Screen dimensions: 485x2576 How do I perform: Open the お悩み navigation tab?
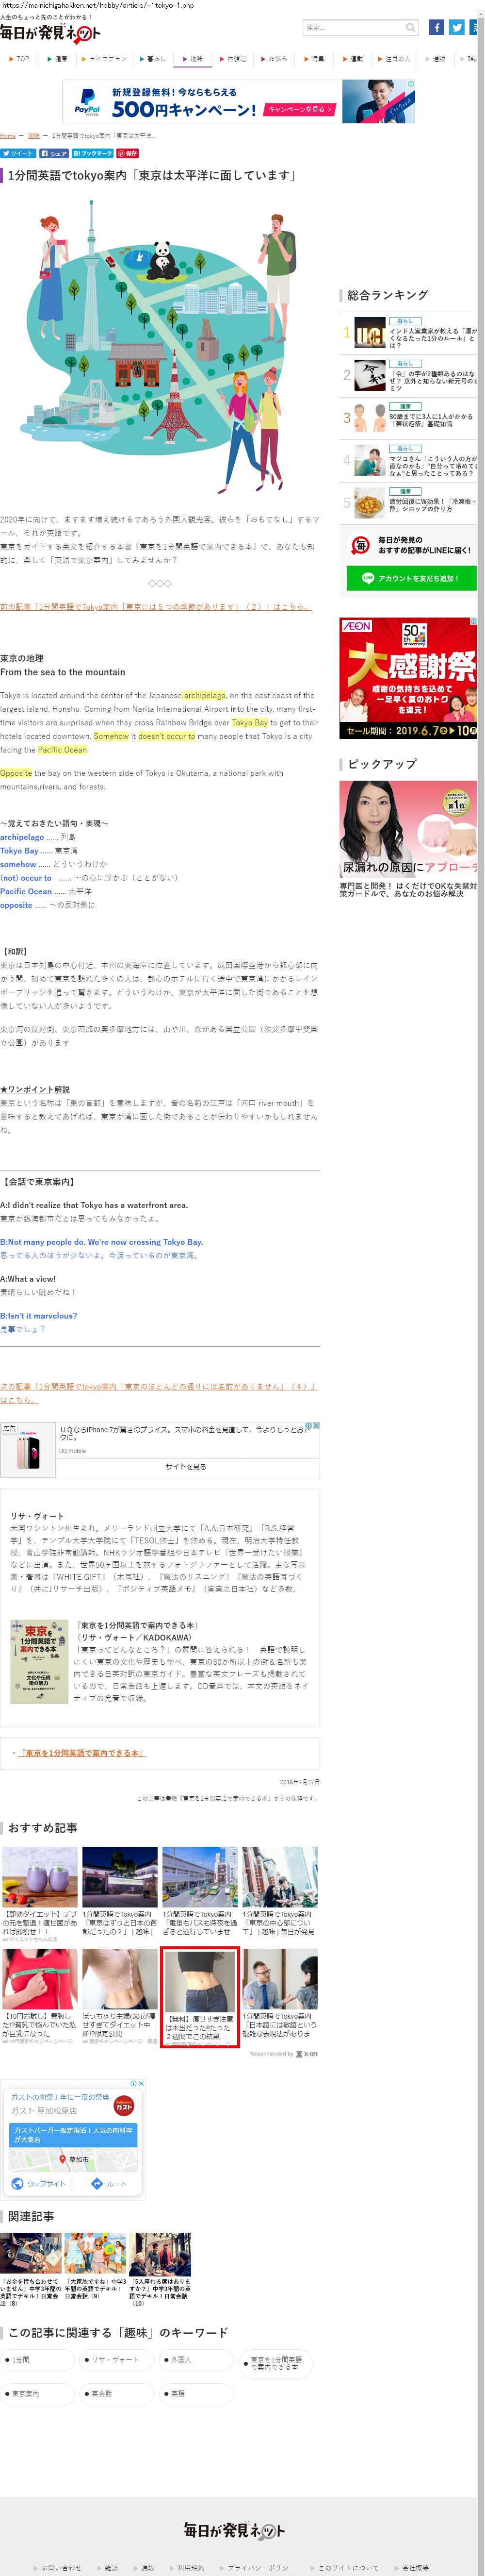coord(275,59)
